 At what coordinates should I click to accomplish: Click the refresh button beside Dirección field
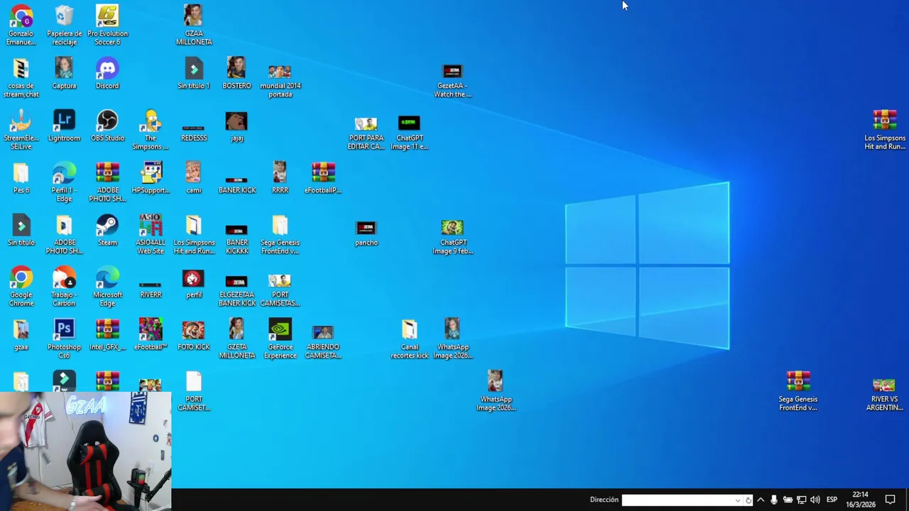coord(748,500)
